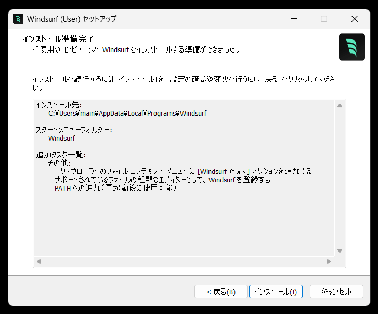Click the summary box scroll-up arrow
378x314 pixels.
pos(340,106)
